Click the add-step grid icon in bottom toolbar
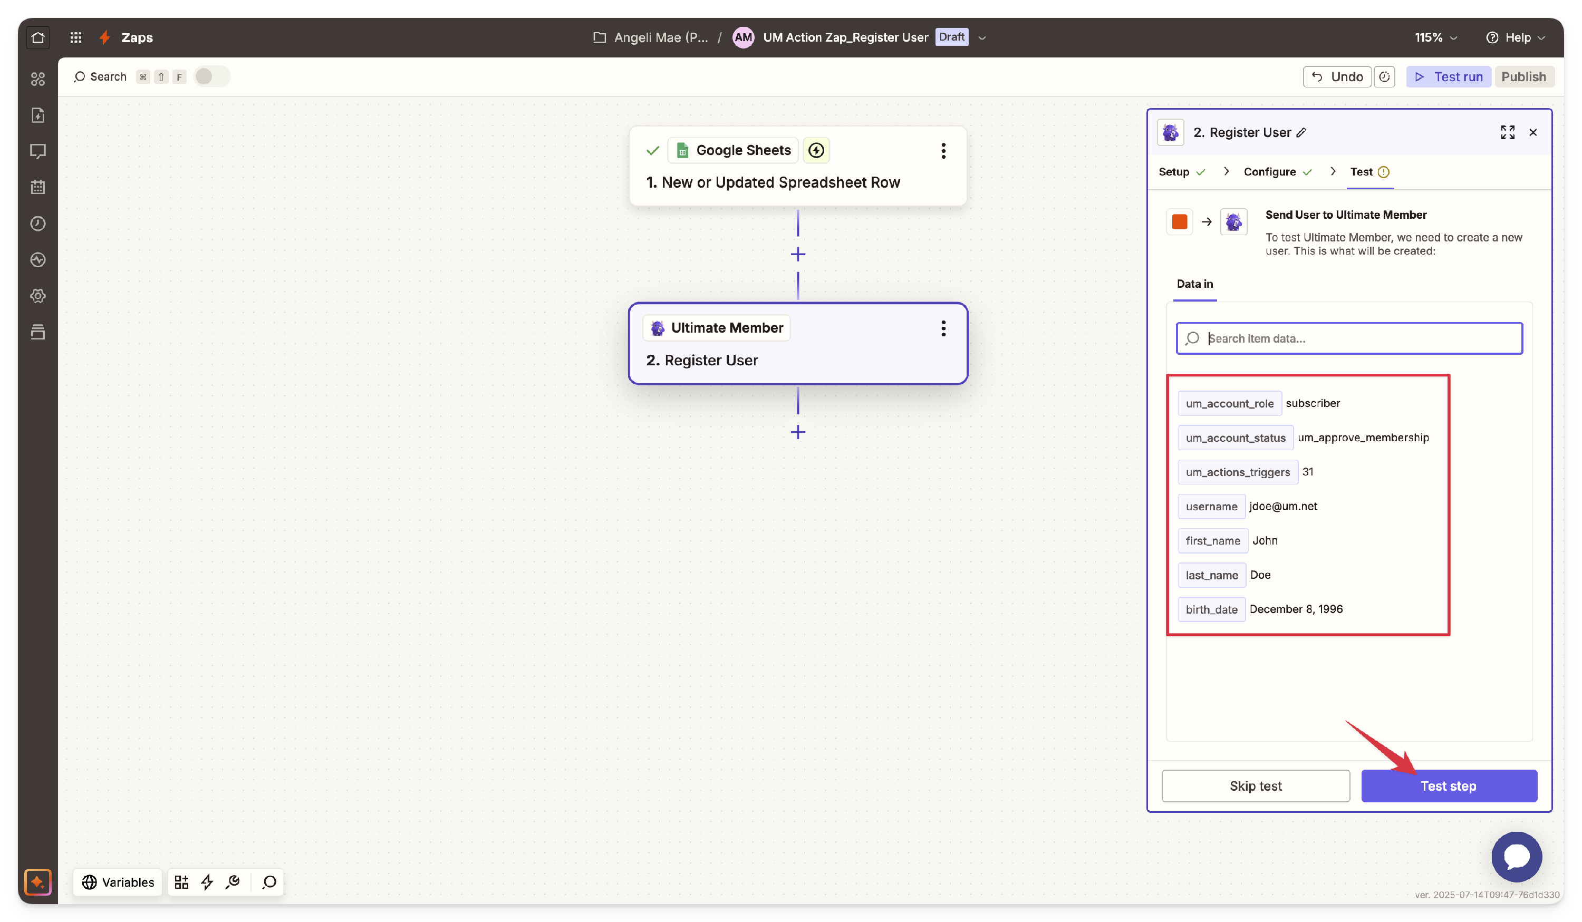The height and width of the screenshot is (922, 1582). click(x=181, y=882)
